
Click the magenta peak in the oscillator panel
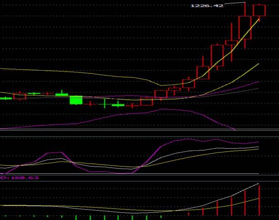[x=186, y=139]
